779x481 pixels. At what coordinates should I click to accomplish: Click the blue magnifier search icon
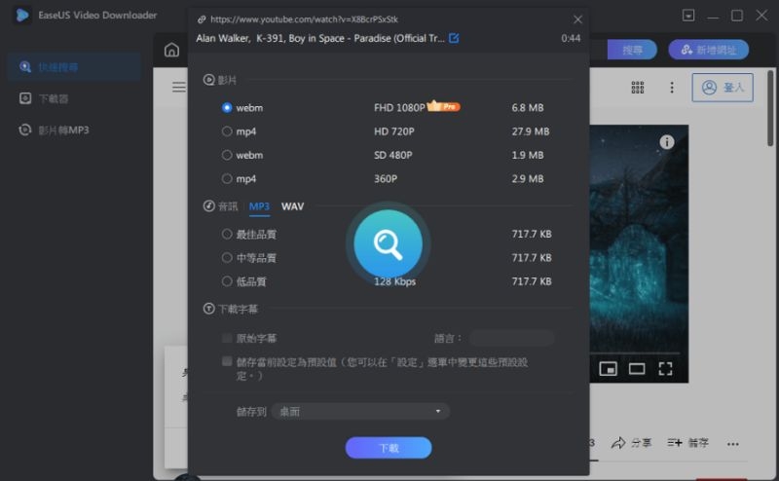[388, 244]
